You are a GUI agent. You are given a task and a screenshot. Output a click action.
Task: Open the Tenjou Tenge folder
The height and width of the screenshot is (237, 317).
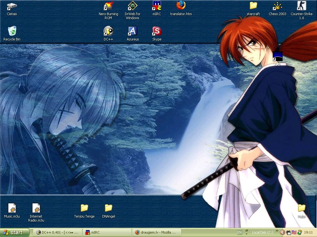[x=84, y=211]
